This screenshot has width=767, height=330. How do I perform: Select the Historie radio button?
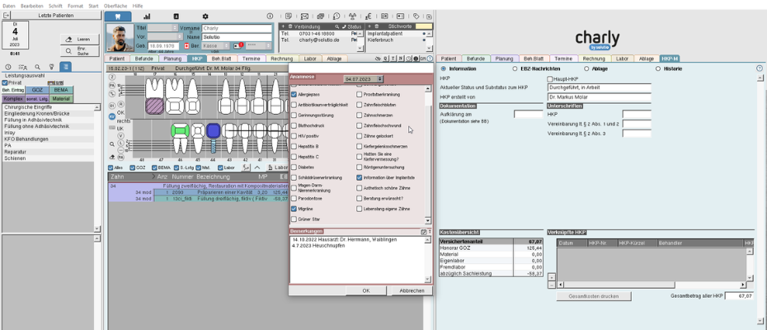coord(658,68)
